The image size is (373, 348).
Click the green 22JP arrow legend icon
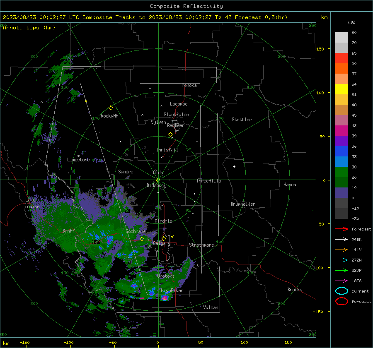click(342, 270)
